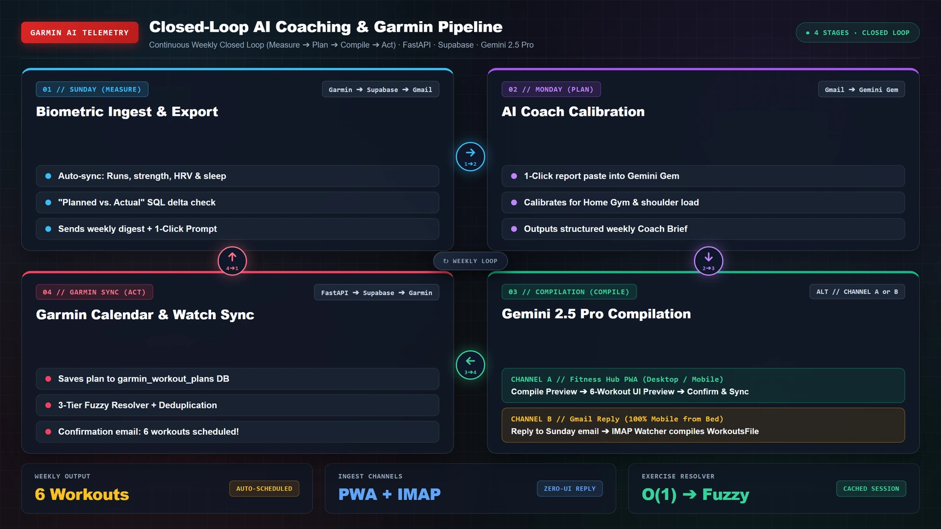Click the Planned vs. Actual SQL delta row
941x529 pixels.
tap(238, 202)
